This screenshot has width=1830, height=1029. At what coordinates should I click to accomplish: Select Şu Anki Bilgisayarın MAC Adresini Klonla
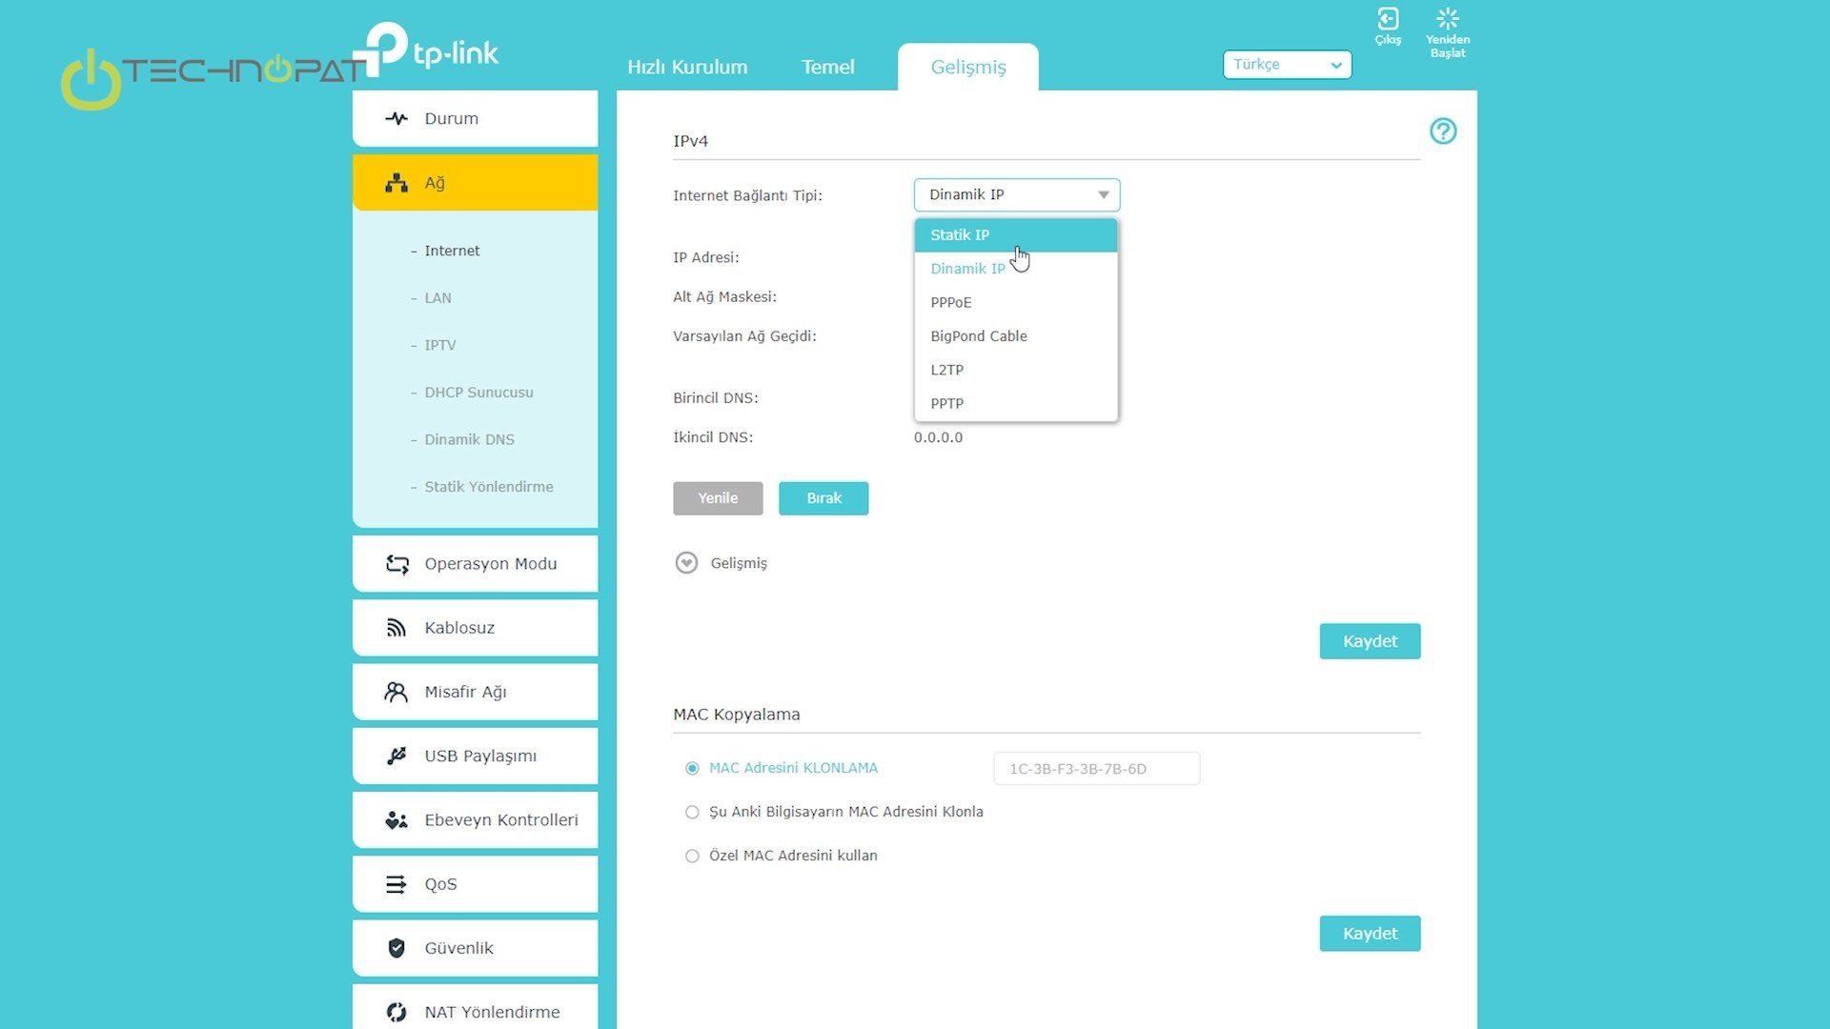[692, 812]
